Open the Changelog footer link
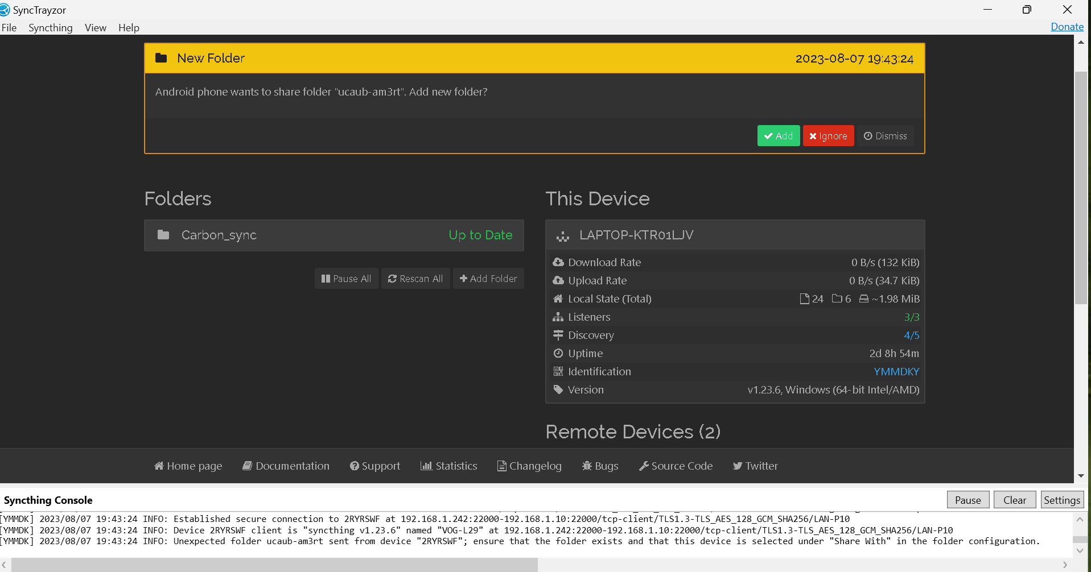1091x572 pixels. (x=529, y=466)
